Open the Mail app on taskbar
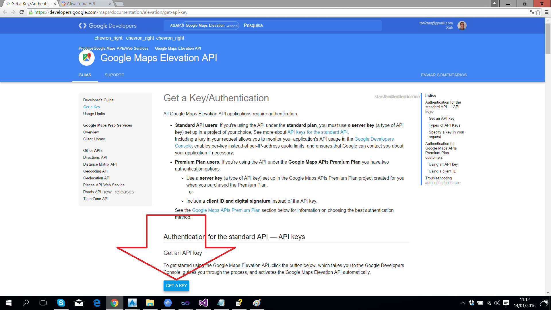The image size is (551, 310). [x=79, y=303]
